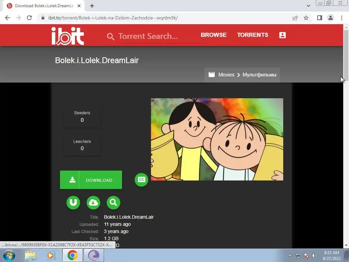Select the Download Bolek.i.Lolek browser tab
This screenshot has width=349, height=262.
pyautogui.click(x=43, y=6)
